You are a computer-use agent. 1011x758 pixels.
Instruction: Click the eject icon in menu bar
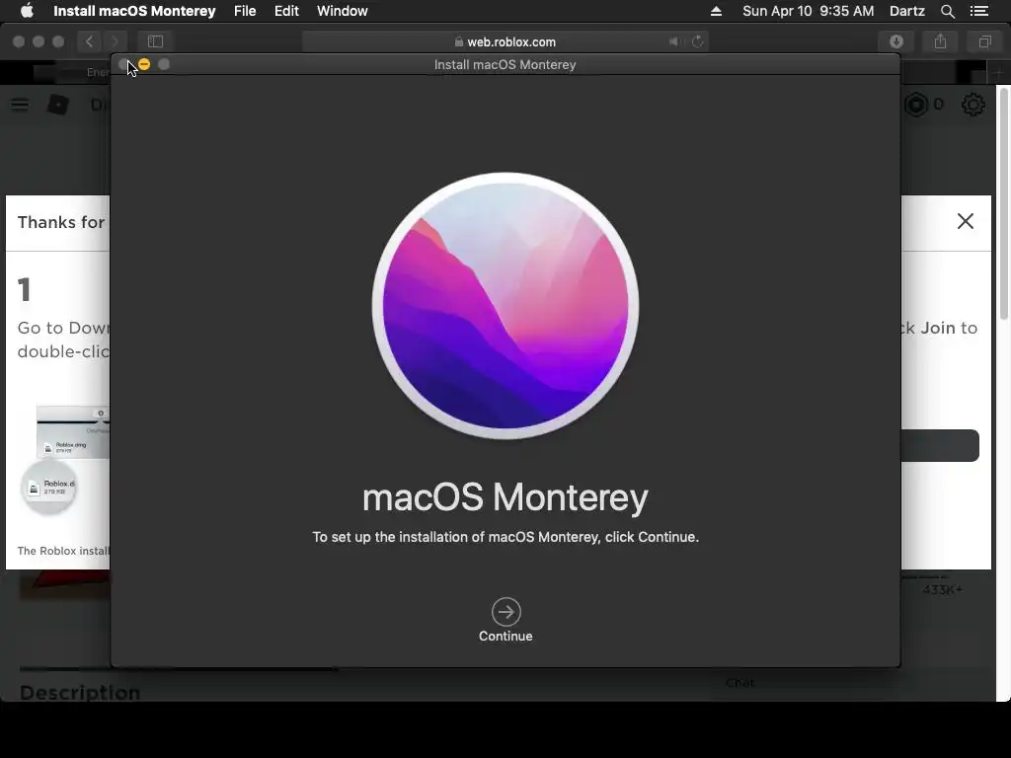click(x=716, y=11)
